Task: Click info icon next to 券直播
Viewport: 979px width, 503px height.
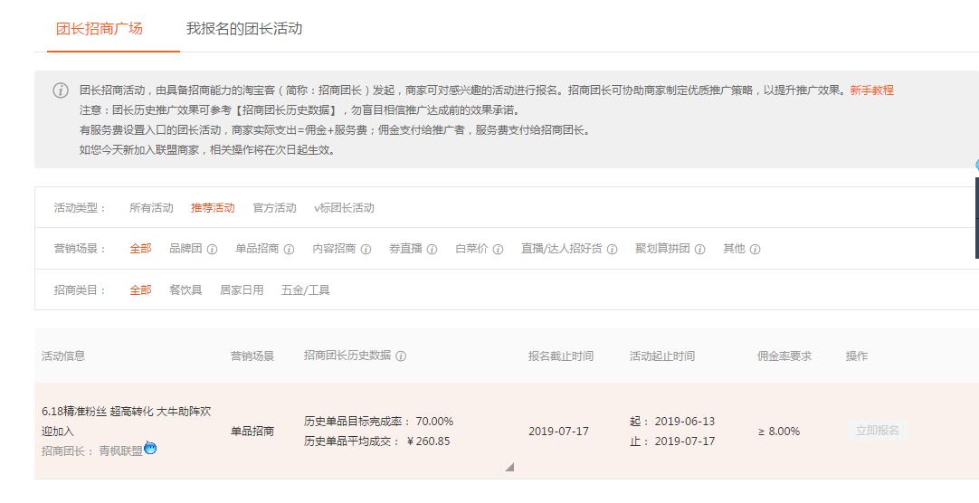Action: tap(432, 249)
